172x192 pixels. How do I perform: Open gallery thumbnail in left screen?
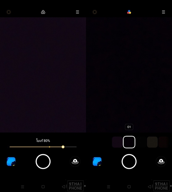tap(11, 161)
